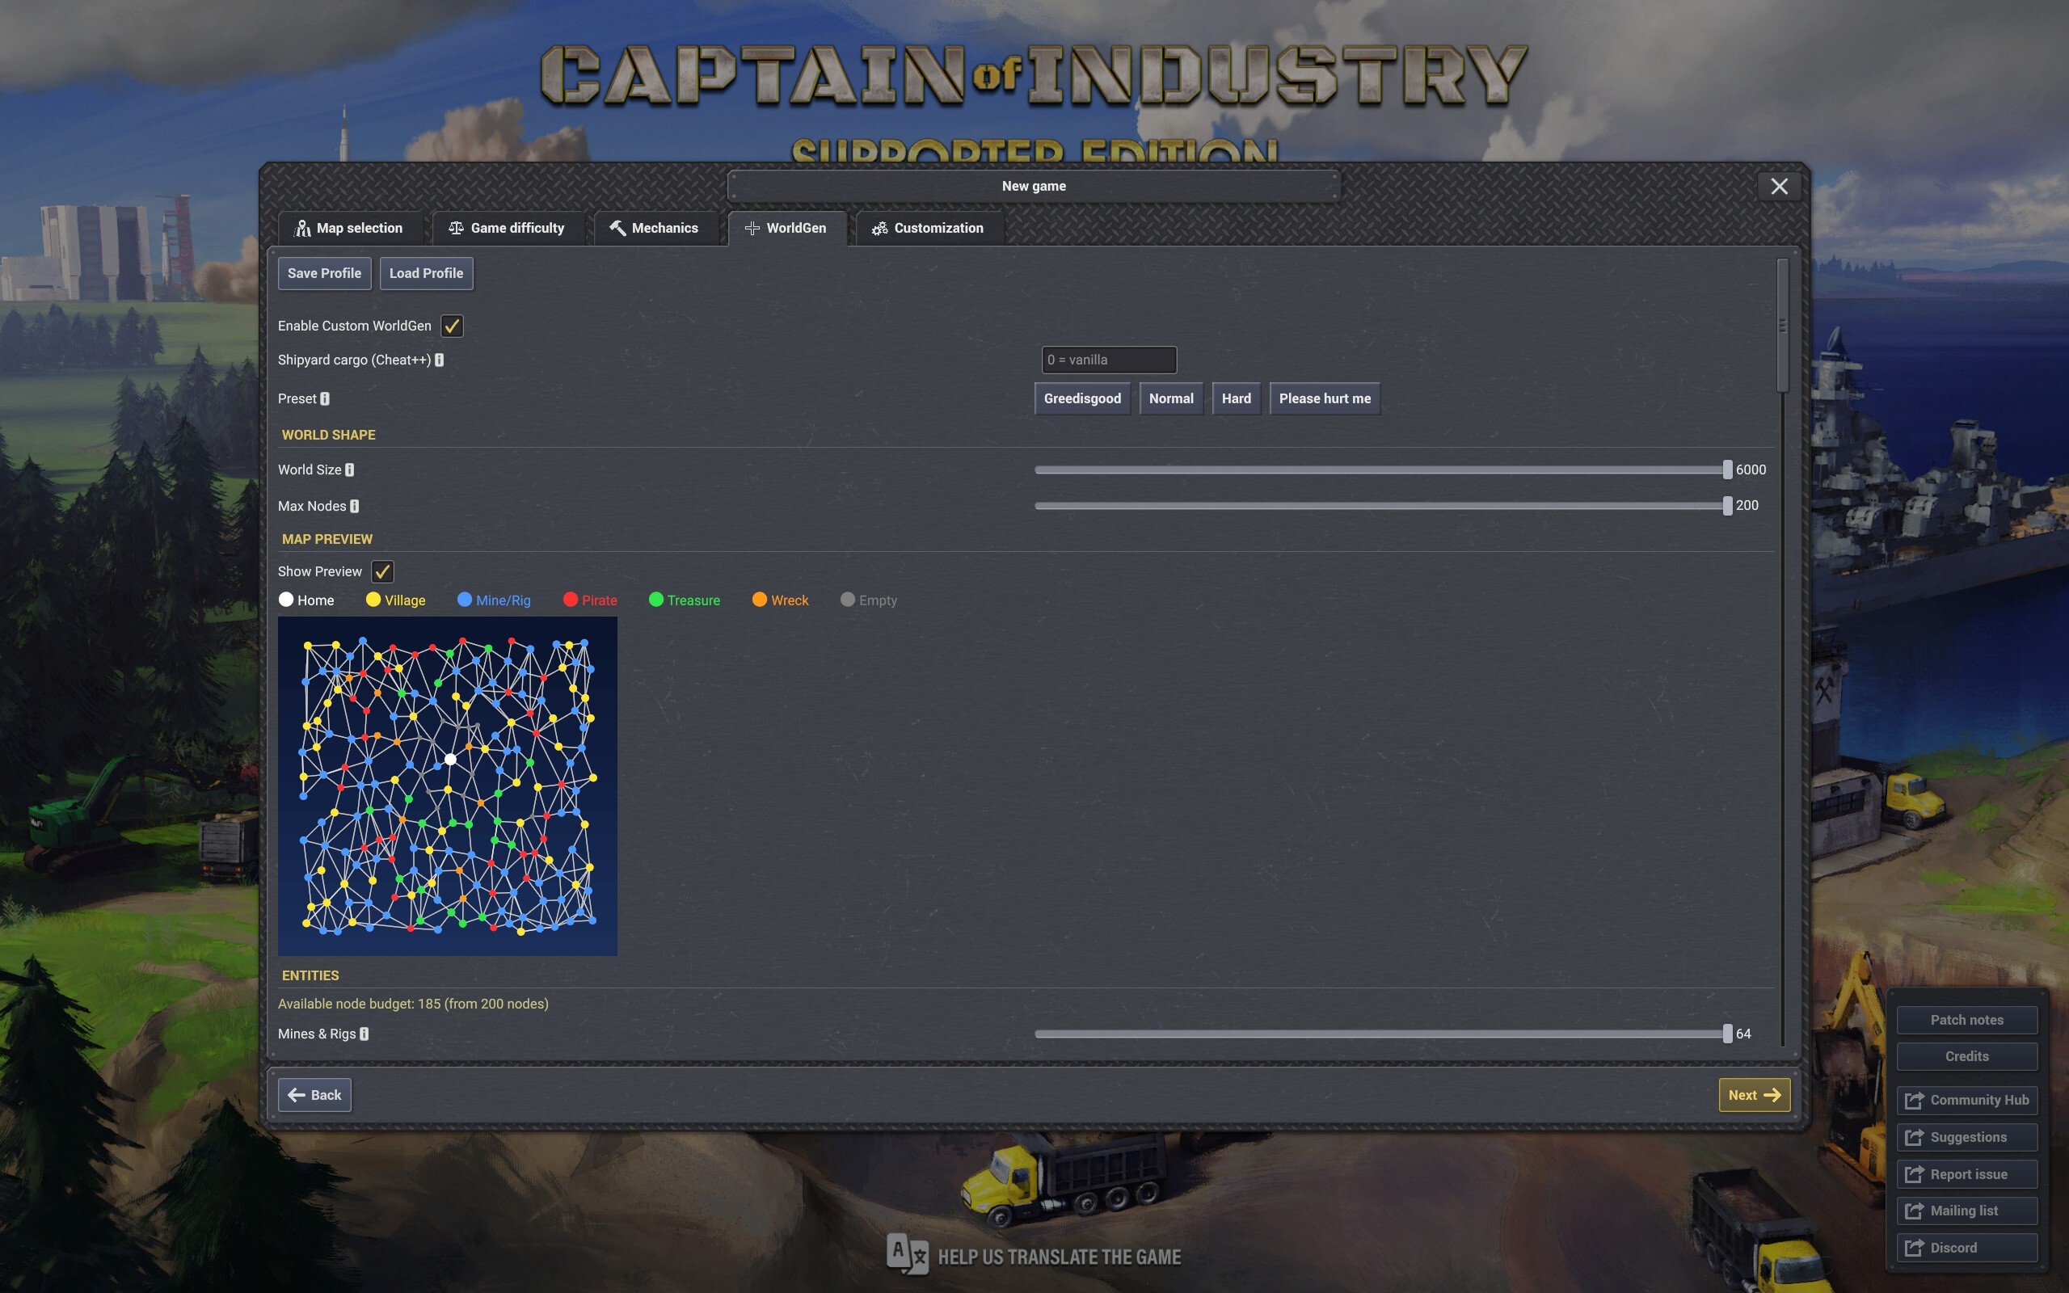Click the gray Empty legend dot
This screenshot has height=1293, width=2069.
[848, 600]
